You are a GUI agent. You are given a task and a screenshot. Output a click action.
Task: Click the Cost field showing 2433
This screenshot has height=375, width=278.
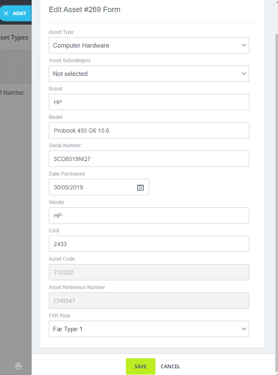pos(149,244)
